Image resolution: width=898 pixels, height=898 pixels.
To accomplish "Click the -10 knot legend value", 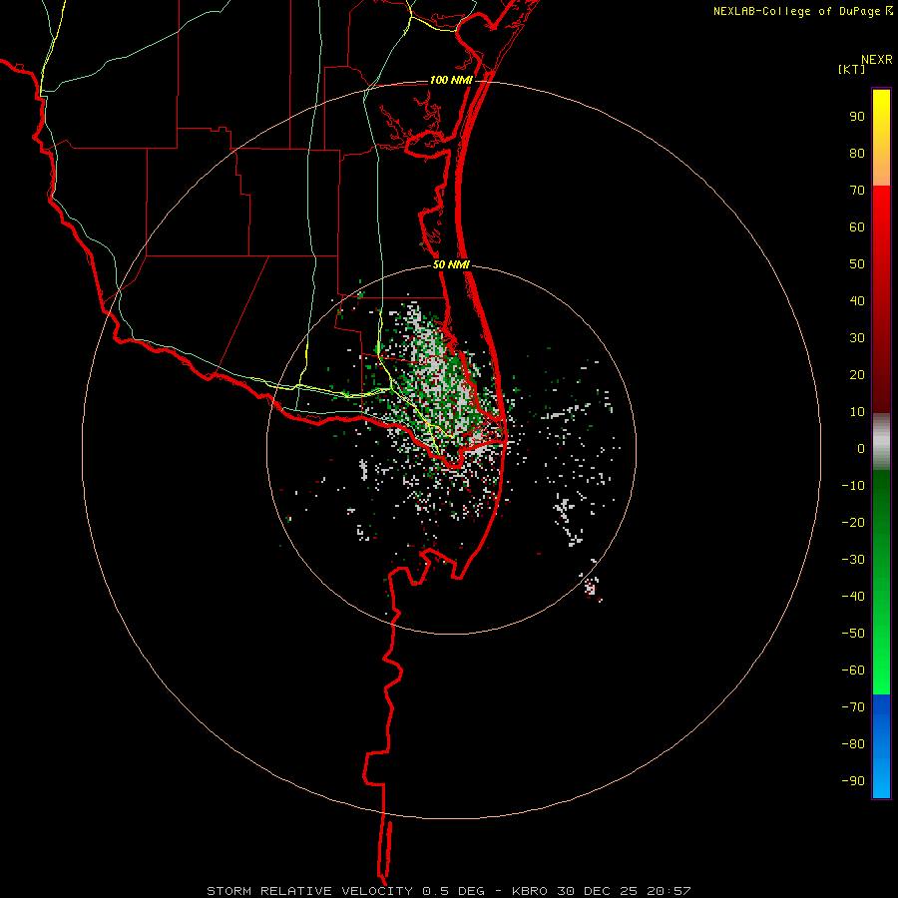I will point(853,486).
